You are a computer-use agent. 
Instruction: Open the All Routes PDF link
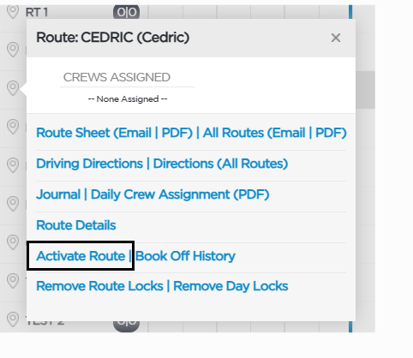tap(329, 133)
